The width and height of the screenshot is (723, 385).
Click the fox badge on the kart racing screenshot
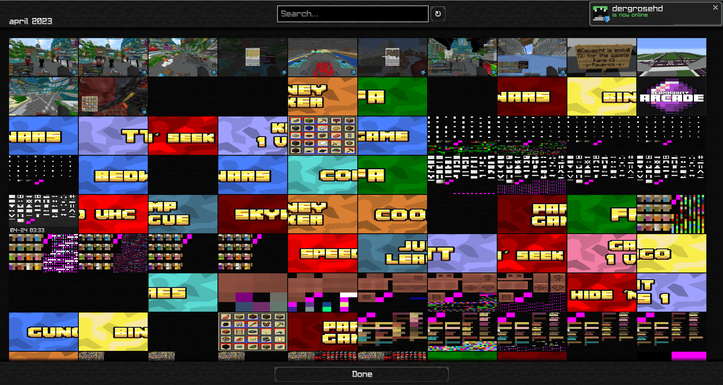(353, 73)
